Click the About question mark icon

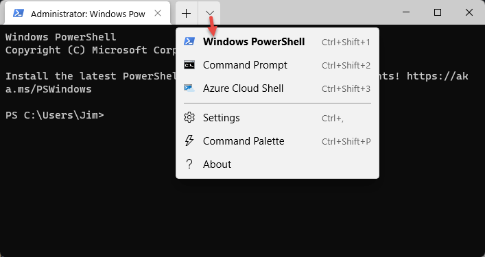tap(189, 164)
